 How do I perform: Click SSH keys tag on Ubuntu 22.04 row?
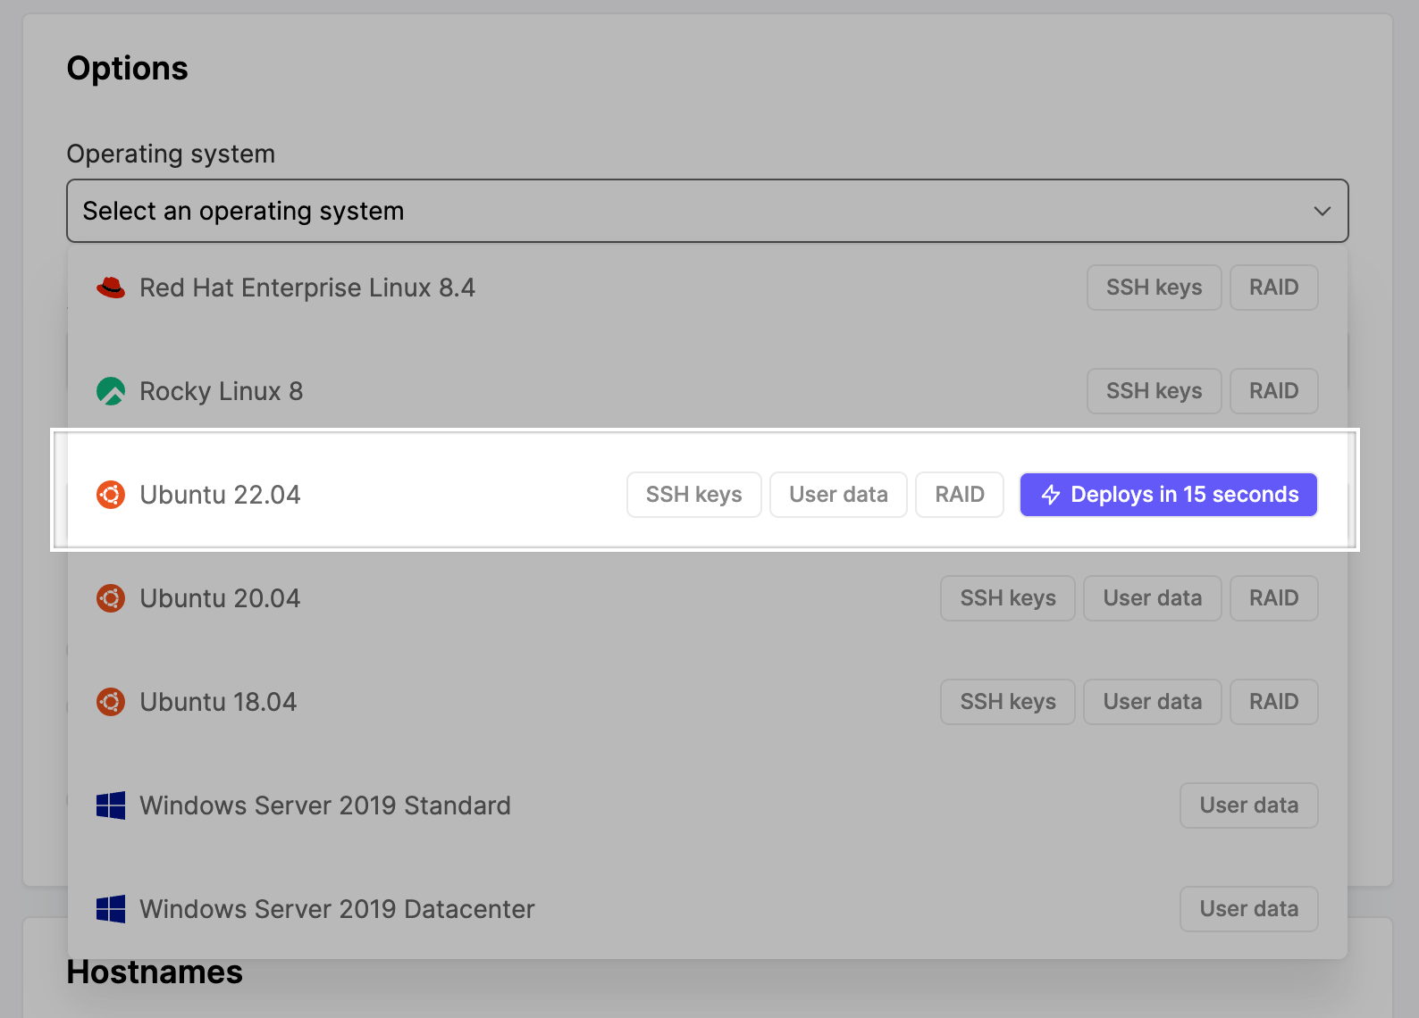click(694, 495)
